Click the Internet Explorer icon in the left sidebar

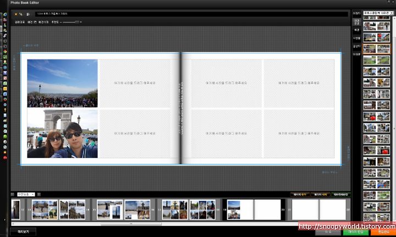pyautogui.click(x=5, y=14)
